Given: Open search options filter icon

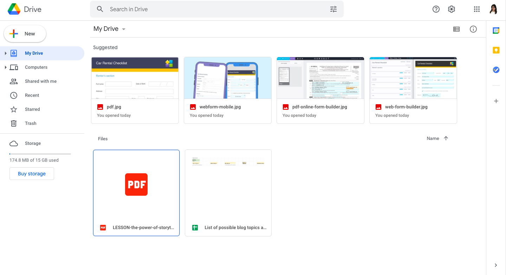Looking at the screenshot, I should pos(333,9).
